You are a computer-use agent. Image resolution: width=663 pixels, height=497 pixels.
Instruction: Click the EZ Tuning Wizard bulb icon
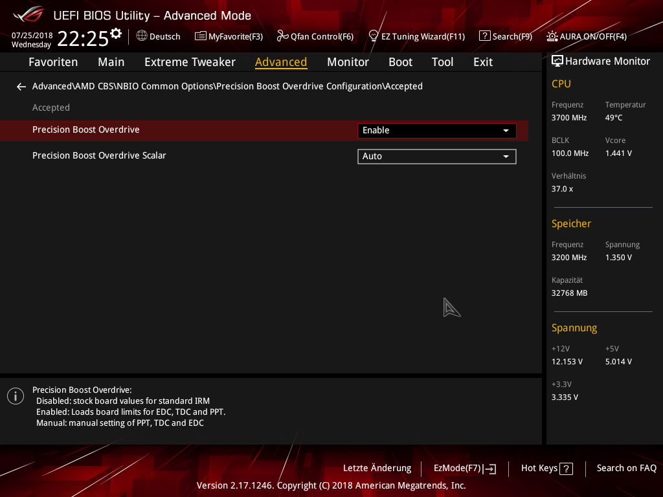pyautogui.click(x=374, y=36)
